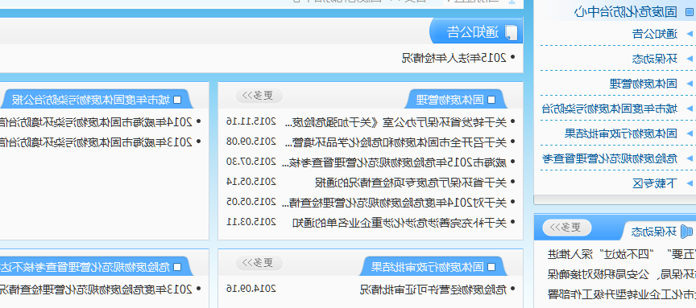The height and width of the screenshot is (308, 696).
Task: Click the date 2015.05.05
Action: [x=251, y=202]
